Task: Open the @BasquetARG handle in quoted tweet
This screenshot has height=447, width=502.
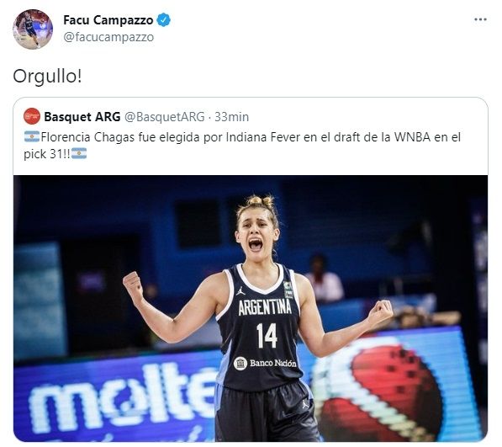Action: click(x=164, y=117)
